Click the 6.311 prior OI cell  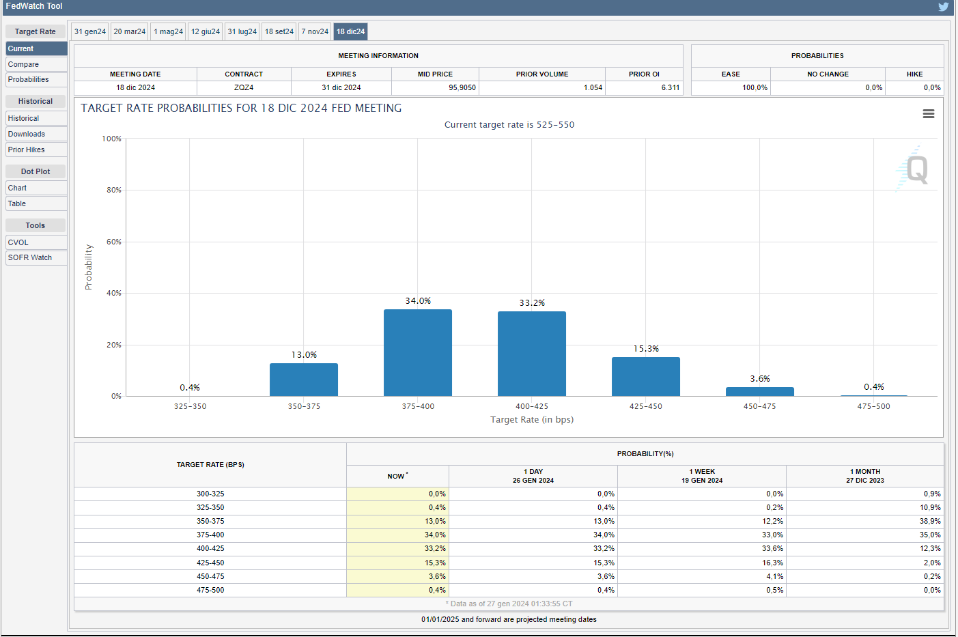(644, 87)
